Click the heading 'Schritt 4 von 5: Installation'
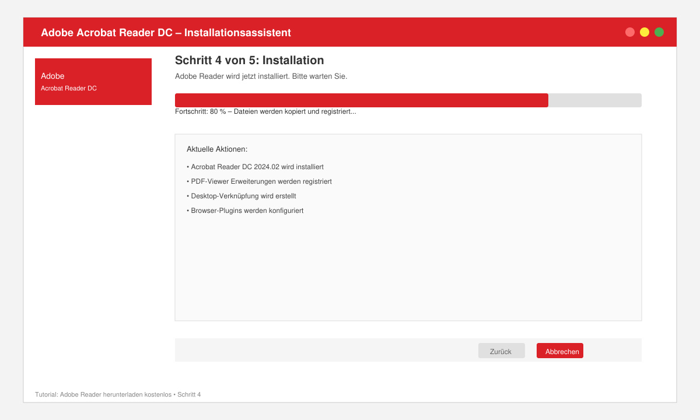The image size is (700, 420). (x=249, y=60)
